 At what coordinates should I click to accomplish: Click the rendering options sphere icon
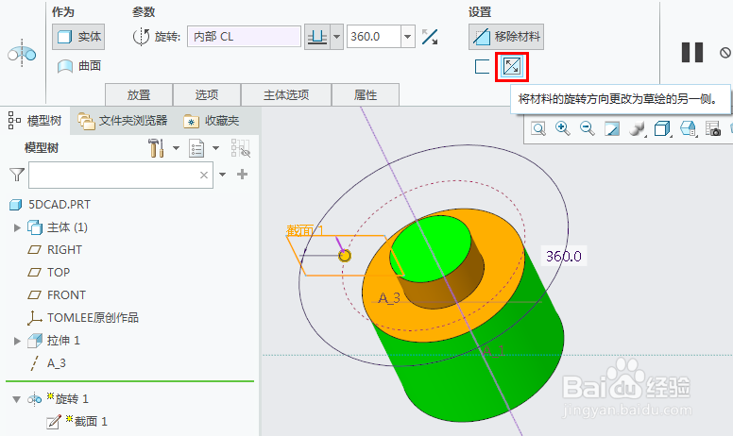pyautogui.click(x=638, y=129)
